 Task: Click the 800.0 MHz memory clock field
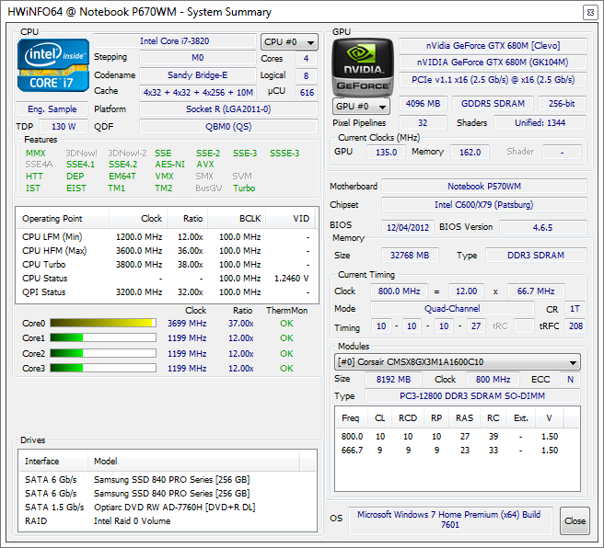[x=399, y=291]
